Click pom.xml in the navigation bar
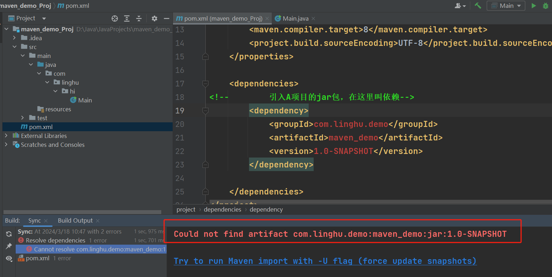 [74, 6]
